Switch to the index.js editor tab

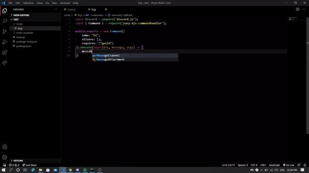(x=71, y=10)
